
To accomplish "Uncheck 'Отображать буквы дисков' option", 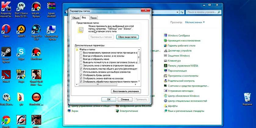I will tap(81, 75).
